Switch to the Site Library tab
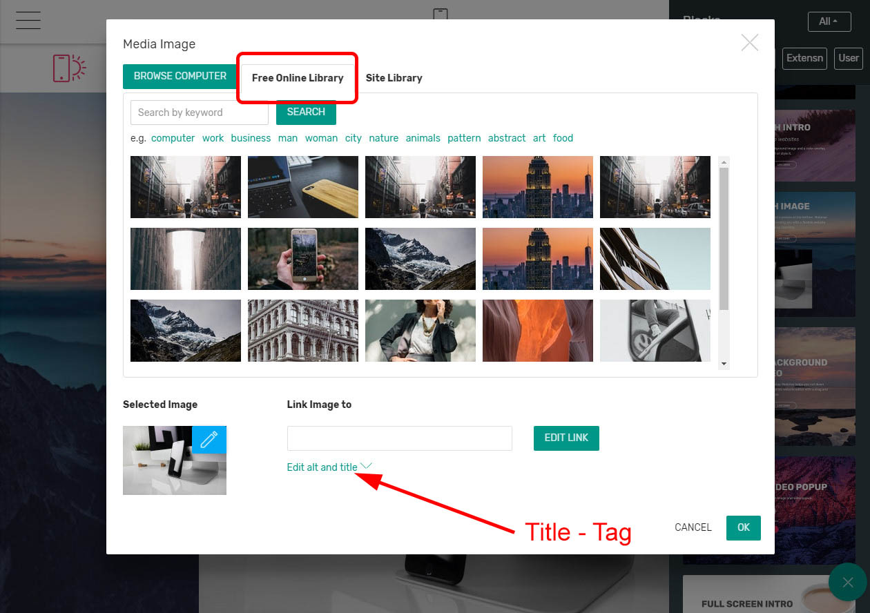Image resolution: width=870 pixels, height=613 pixels. pos(394,78)
